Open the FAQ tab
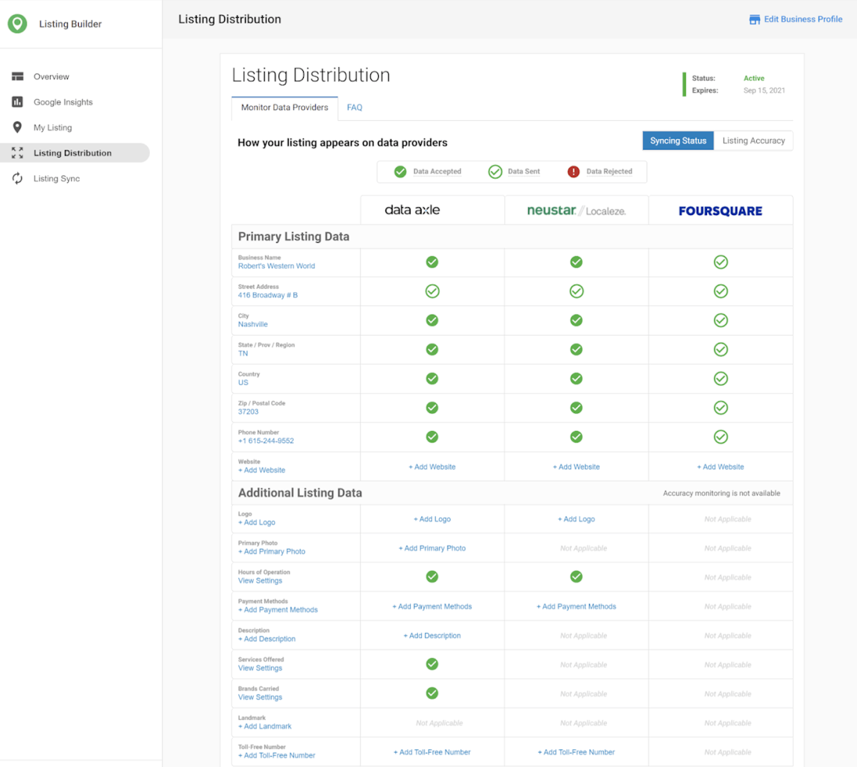Viewport: 857px width, 767px height. pos(355,108)
